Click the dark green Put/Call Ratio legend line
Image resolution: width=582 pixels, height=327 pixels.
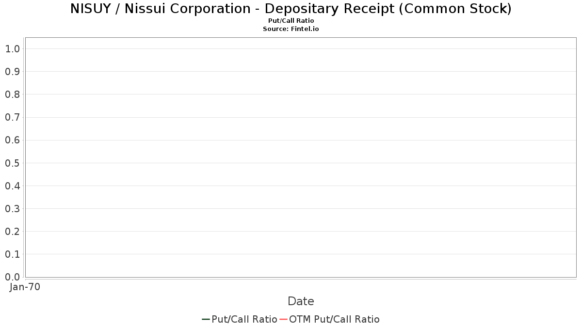tap(206, 319)
